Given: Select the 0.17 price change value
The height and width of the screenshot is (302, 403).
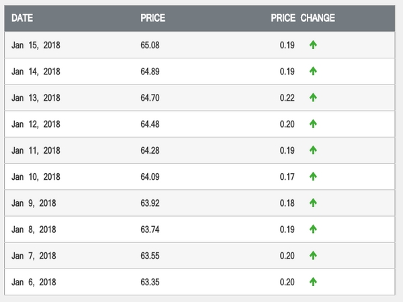Looking at the screenshot, I should 287,177.
